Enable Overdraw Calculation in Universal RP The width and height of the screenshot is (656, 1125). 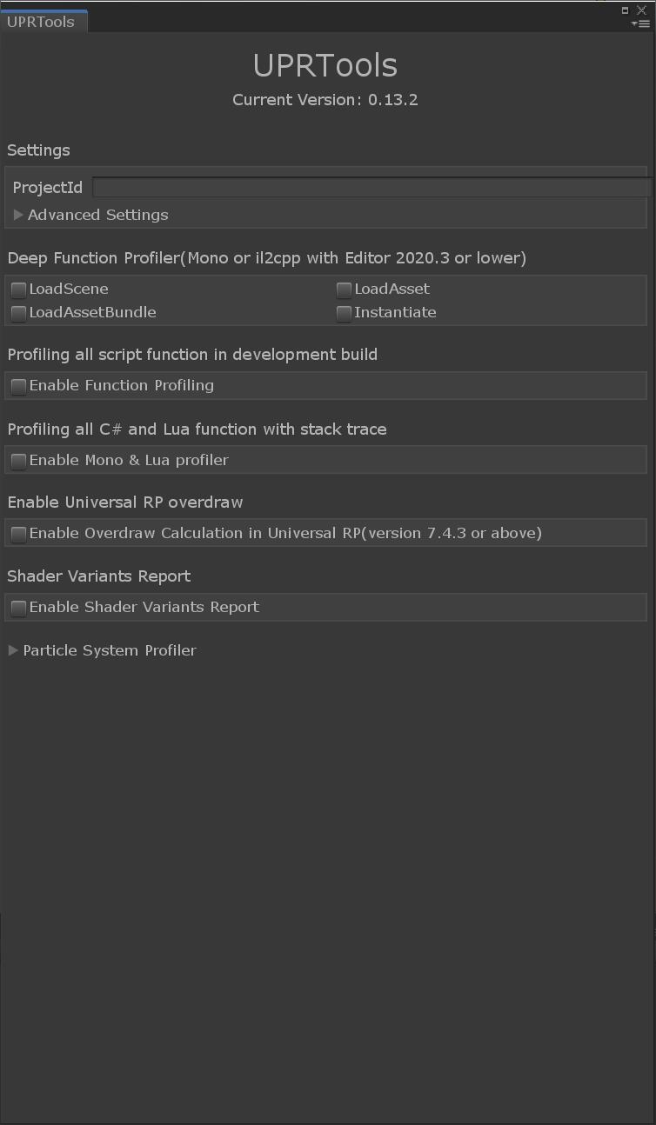pos(18,534)
